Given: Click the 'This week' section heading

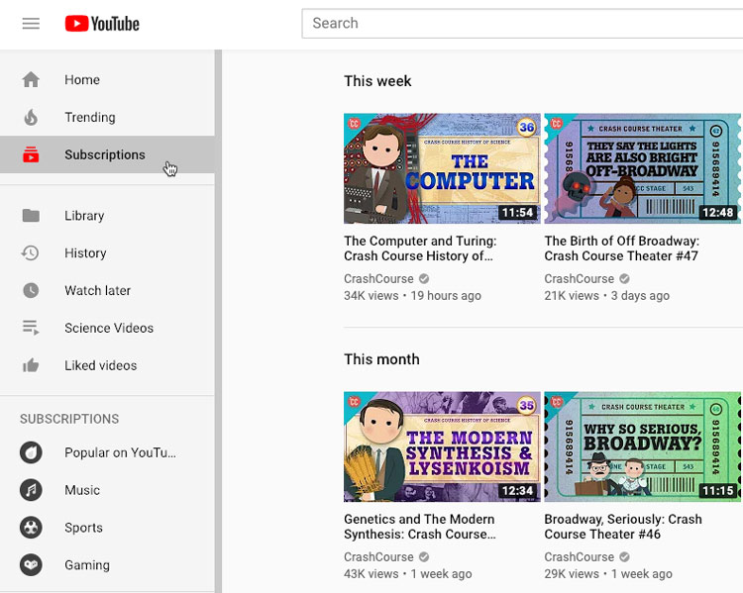Looking at the screenshot, I should [377, 81].
